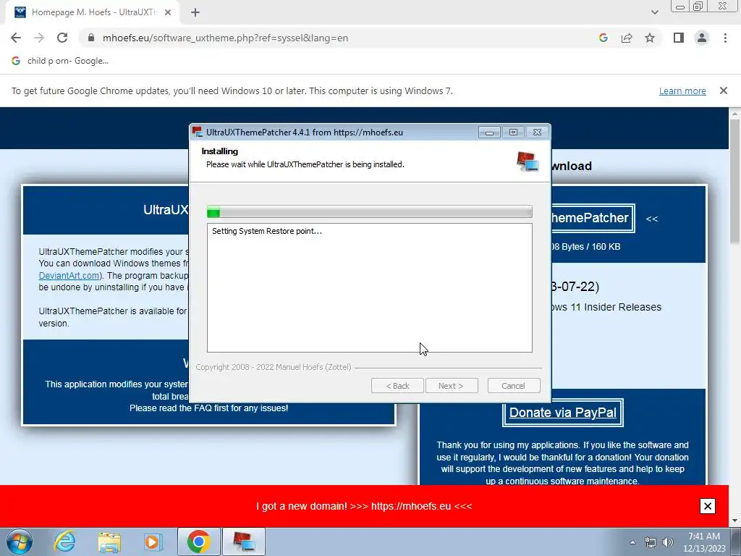Dismiss the Chrome update notification bar
Screen dimensions: 741x556
coord(723,90)
